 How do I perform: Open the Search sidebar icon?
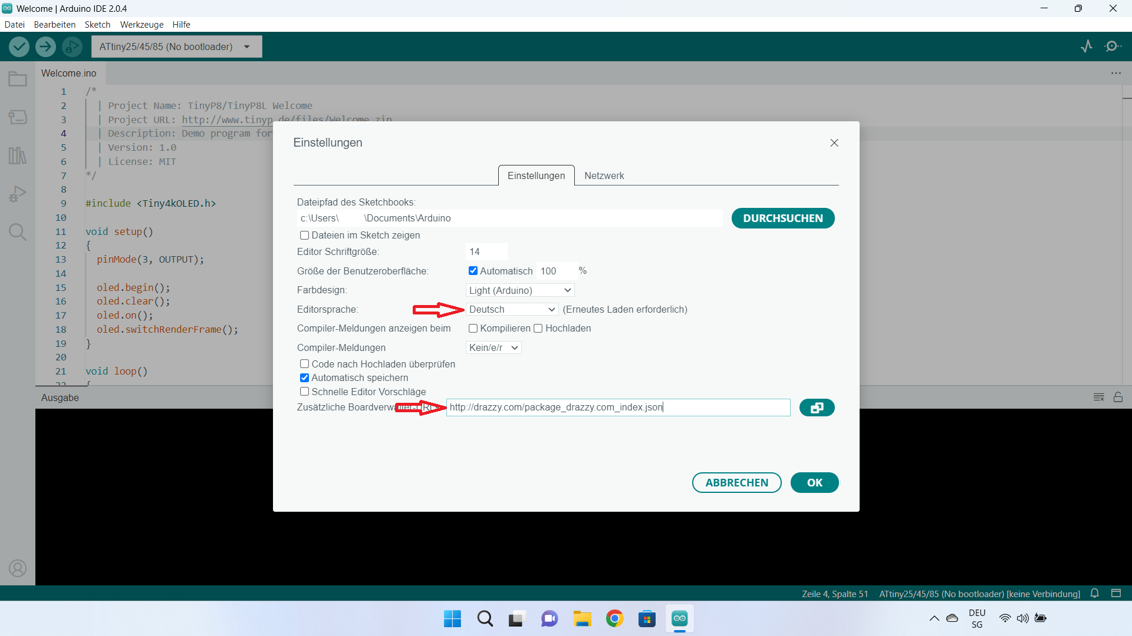coord(18,232)
